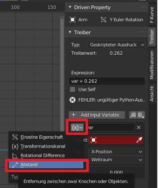The image size is (158, 188).
Task: Click the Y Euler Rotation label
Action: (x=127, y=20)
